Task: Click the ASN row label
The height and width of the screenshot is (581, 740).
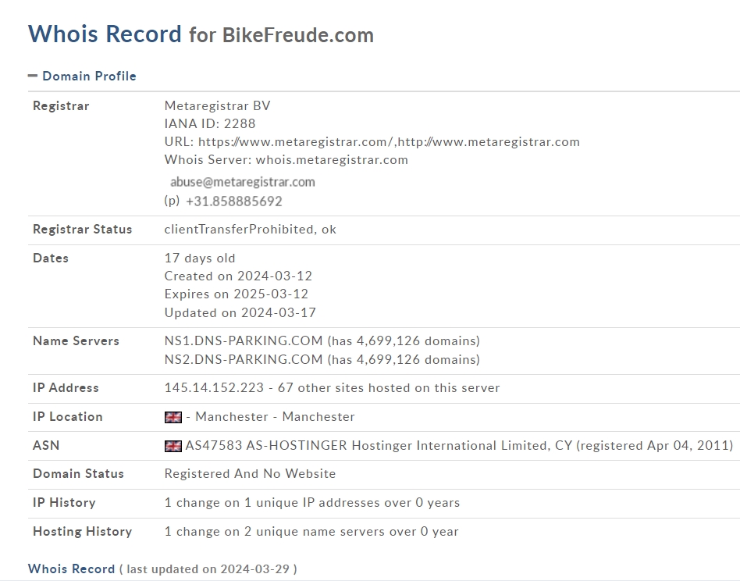Action: pyautogui.click(x=46, y=446)
